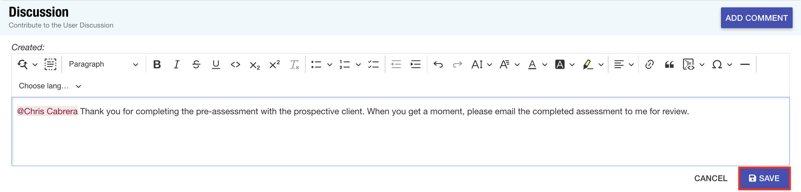
Task: Toggle bold formatting
Action: 157,65
